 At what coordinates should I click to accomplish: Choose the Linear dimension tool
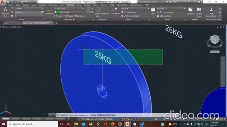[58, 16]
